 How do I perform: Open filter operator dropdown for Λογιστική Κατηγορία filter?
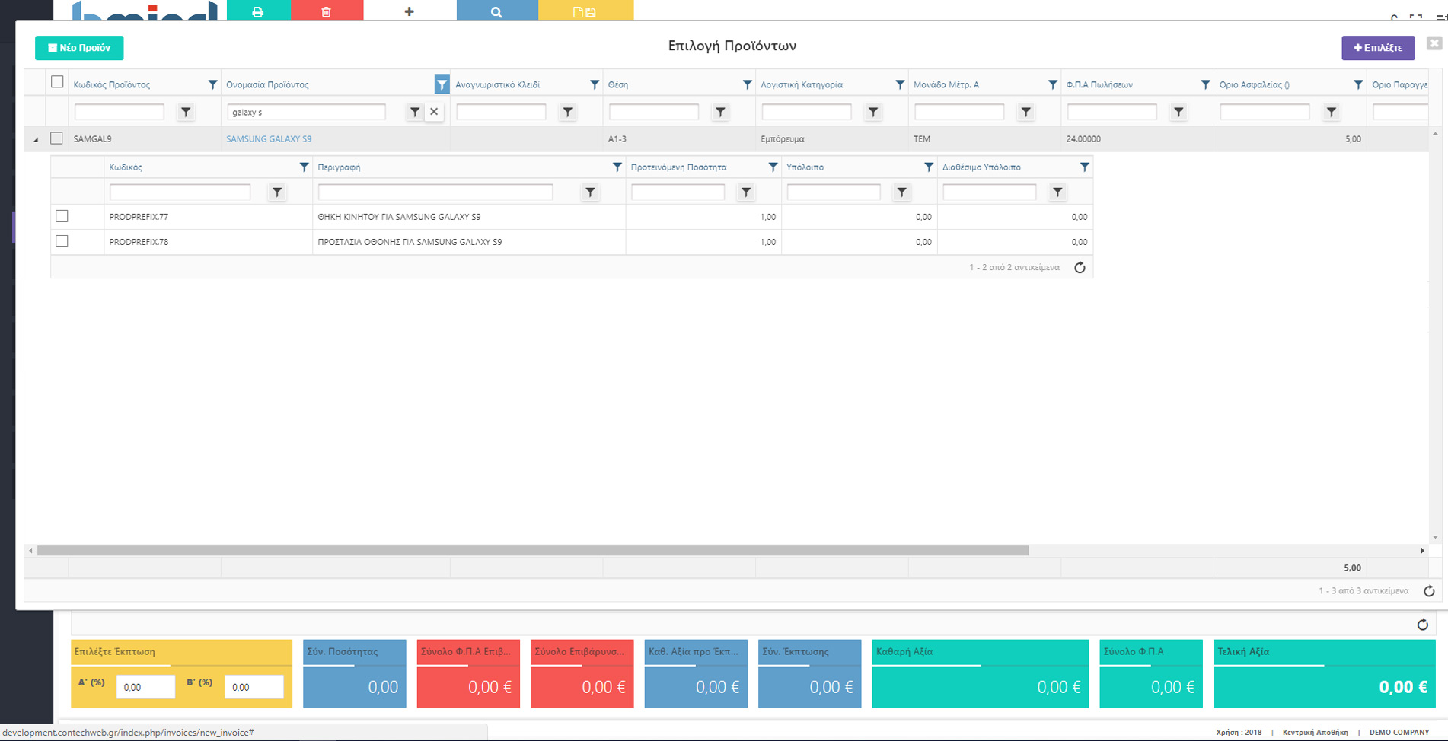(873, 112)
